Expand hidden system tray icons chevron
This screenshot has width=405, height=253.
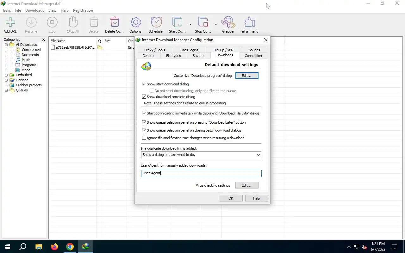coord(349,247)
